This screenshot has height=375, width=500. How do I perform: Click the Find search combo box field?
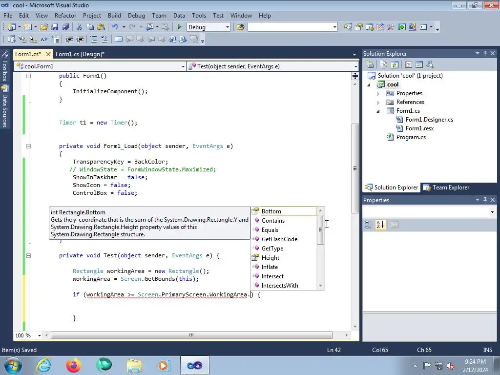pos(292,27)
